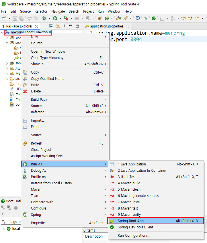Click the yellow Back arrow toolbar icon
This screenshot has height=243, width=207.
coord(197,18)
